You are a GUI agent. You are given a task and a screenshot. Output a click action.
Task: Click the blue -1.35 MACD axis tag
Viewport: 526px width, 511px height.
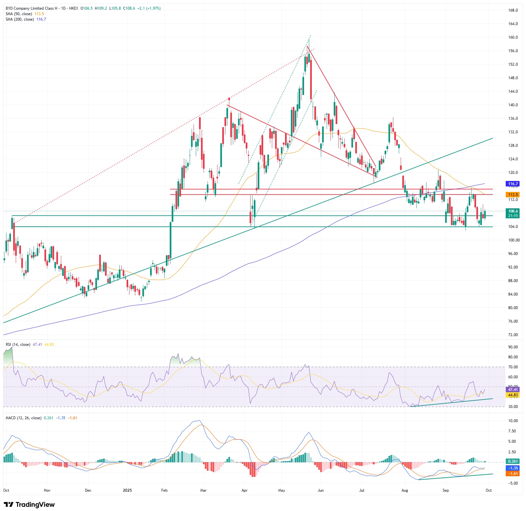(x=513, y=468)
